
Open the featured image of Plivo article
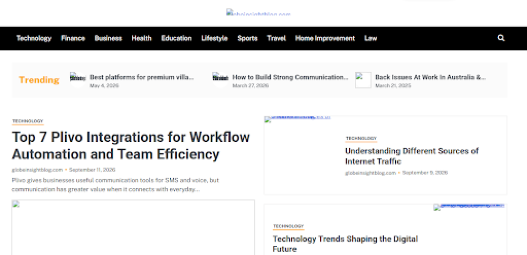(133, 227)
